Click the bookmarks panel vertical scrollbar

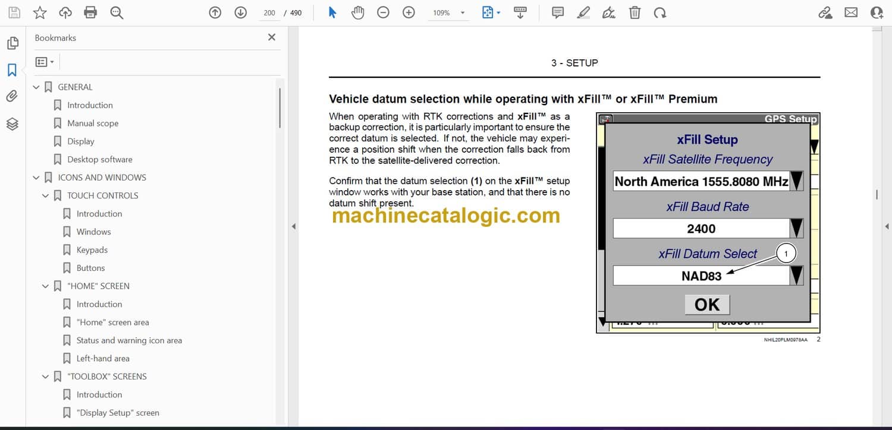point(279,107)
